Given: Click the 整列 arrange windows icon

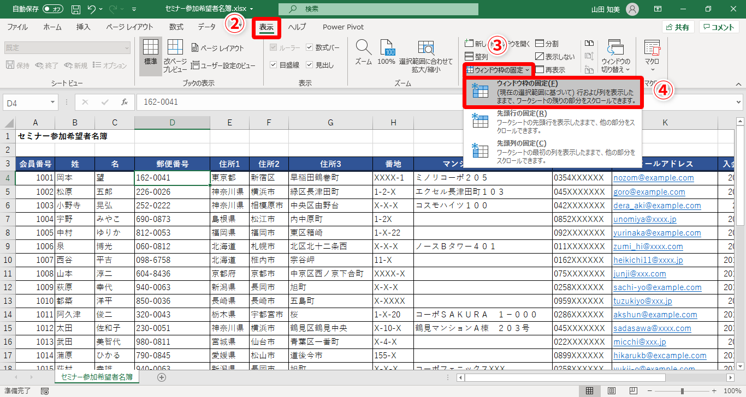Looking at the screenshot, I should click(476, 56).
